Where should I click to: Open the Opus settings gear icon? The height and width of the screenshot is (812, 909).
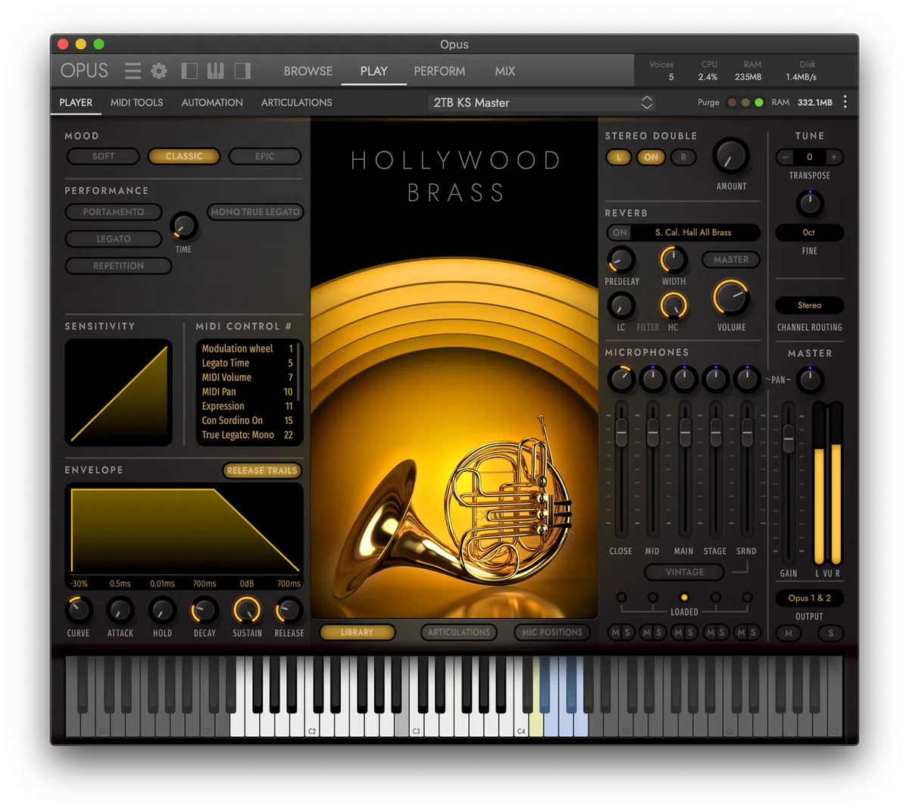click(x=158, y=70)
